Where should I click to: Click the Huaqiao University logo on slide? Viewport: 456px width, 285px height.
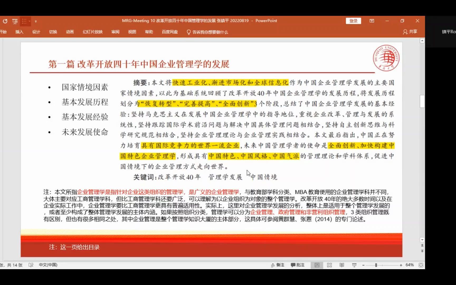[x=386, y=58]
